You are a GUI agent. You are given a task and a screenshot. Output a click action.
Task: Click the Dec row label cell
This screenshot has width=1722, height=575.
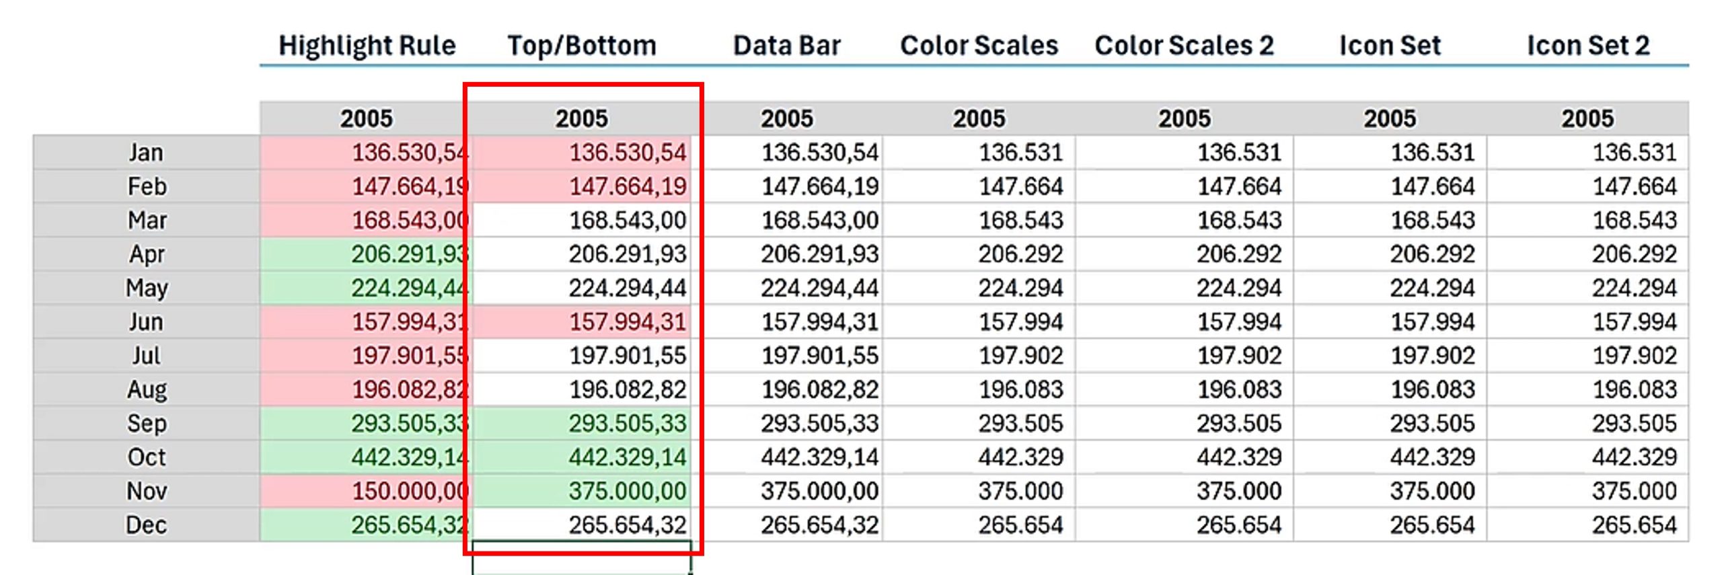(x=146, y=525)
